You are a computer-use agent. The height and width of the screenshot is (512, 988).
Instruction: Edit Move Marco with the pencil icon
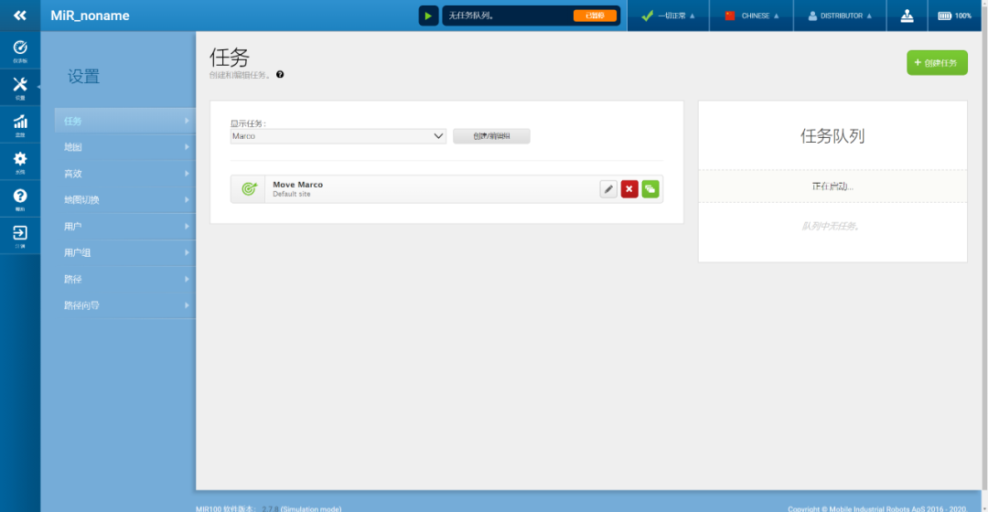[608, 189]
